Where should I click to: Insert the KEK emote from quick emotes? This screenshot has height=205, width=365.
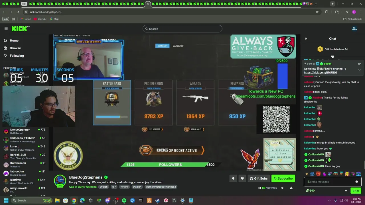(313, 174)
